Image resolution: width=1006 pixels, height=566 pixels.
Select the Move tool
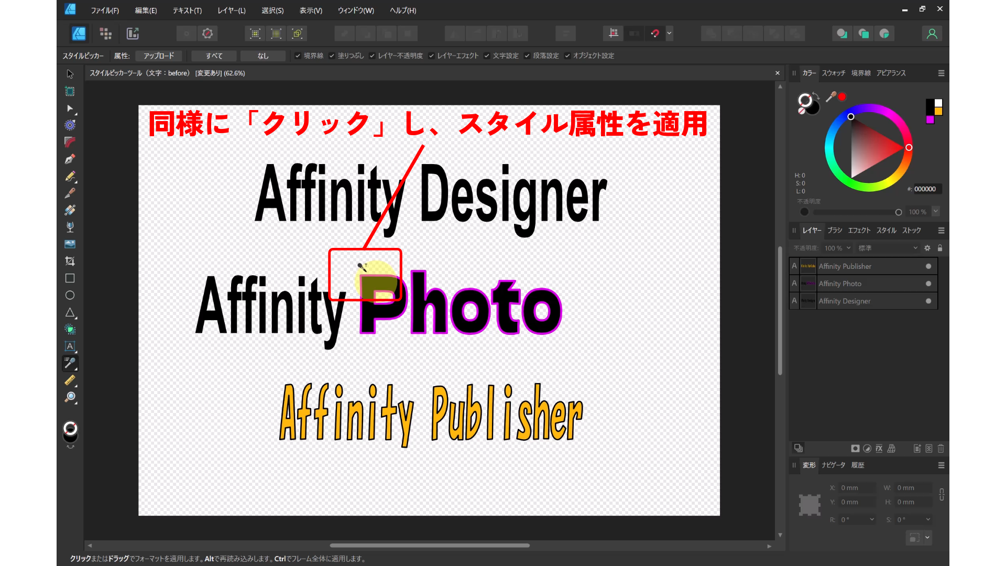(x=70, y=74)
